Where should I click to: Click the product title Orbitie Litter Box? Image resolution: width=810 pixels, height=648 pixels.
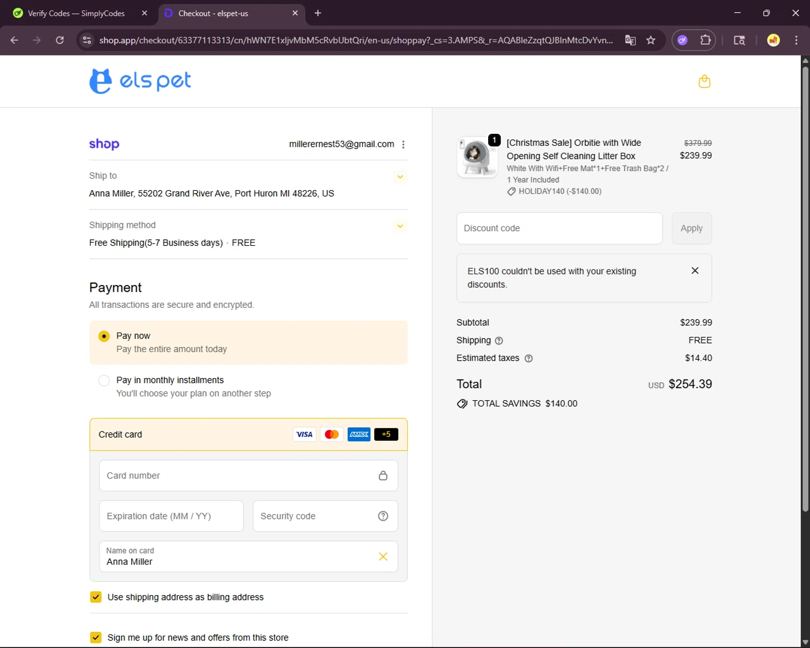[573, 150]
